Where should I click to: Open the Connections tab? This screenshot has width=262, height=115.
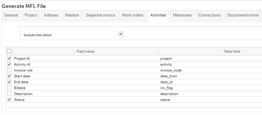tap(209, 15)
